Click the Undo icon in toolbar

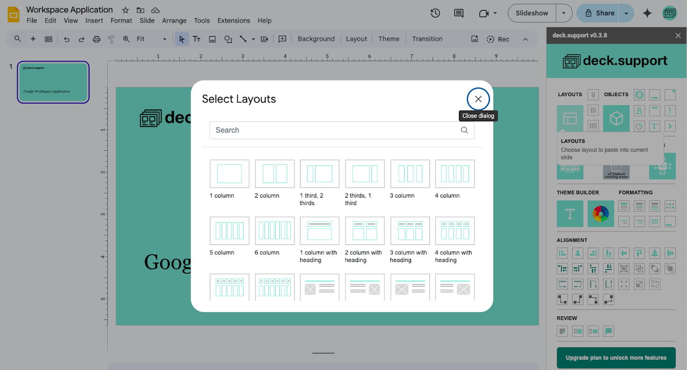(67, 39)
